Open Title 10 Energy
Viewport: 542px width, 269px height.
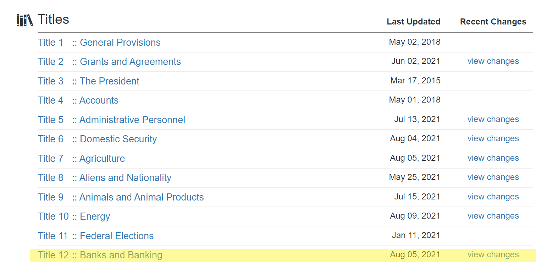pos(74,216)
